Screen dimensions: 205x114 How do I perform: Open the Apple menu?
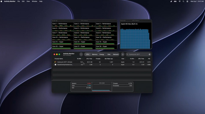coord(1,1)
